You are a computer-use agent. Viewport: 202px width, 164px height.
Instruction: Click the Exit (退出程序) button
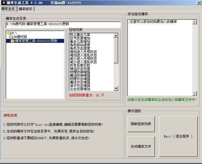178,136
